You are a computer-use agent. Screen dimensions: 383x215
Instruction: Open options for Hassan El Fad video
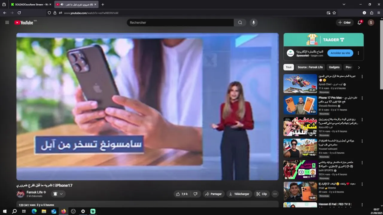click(362, 205)
